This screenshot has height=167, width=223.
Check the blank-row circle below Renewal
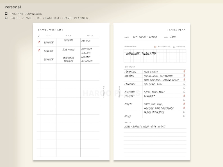point(184,100)
